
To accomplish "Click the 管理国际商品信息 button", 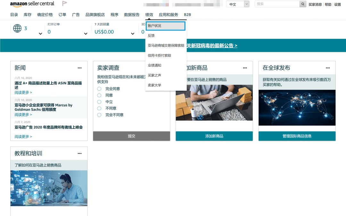I will tap(297, 136).
